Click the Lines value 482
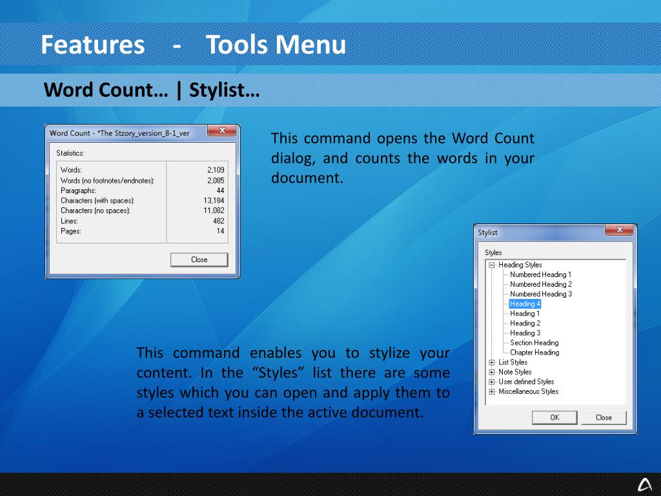661x496 pixels. pos(218,221)
